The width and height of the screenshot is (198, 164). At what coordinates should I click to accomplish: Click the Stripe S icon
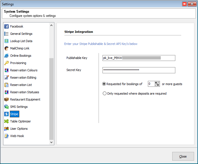point(6,114)
